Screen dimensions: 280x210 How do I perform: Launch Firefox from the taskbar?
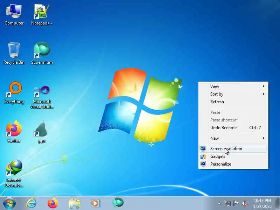[53, 203]
